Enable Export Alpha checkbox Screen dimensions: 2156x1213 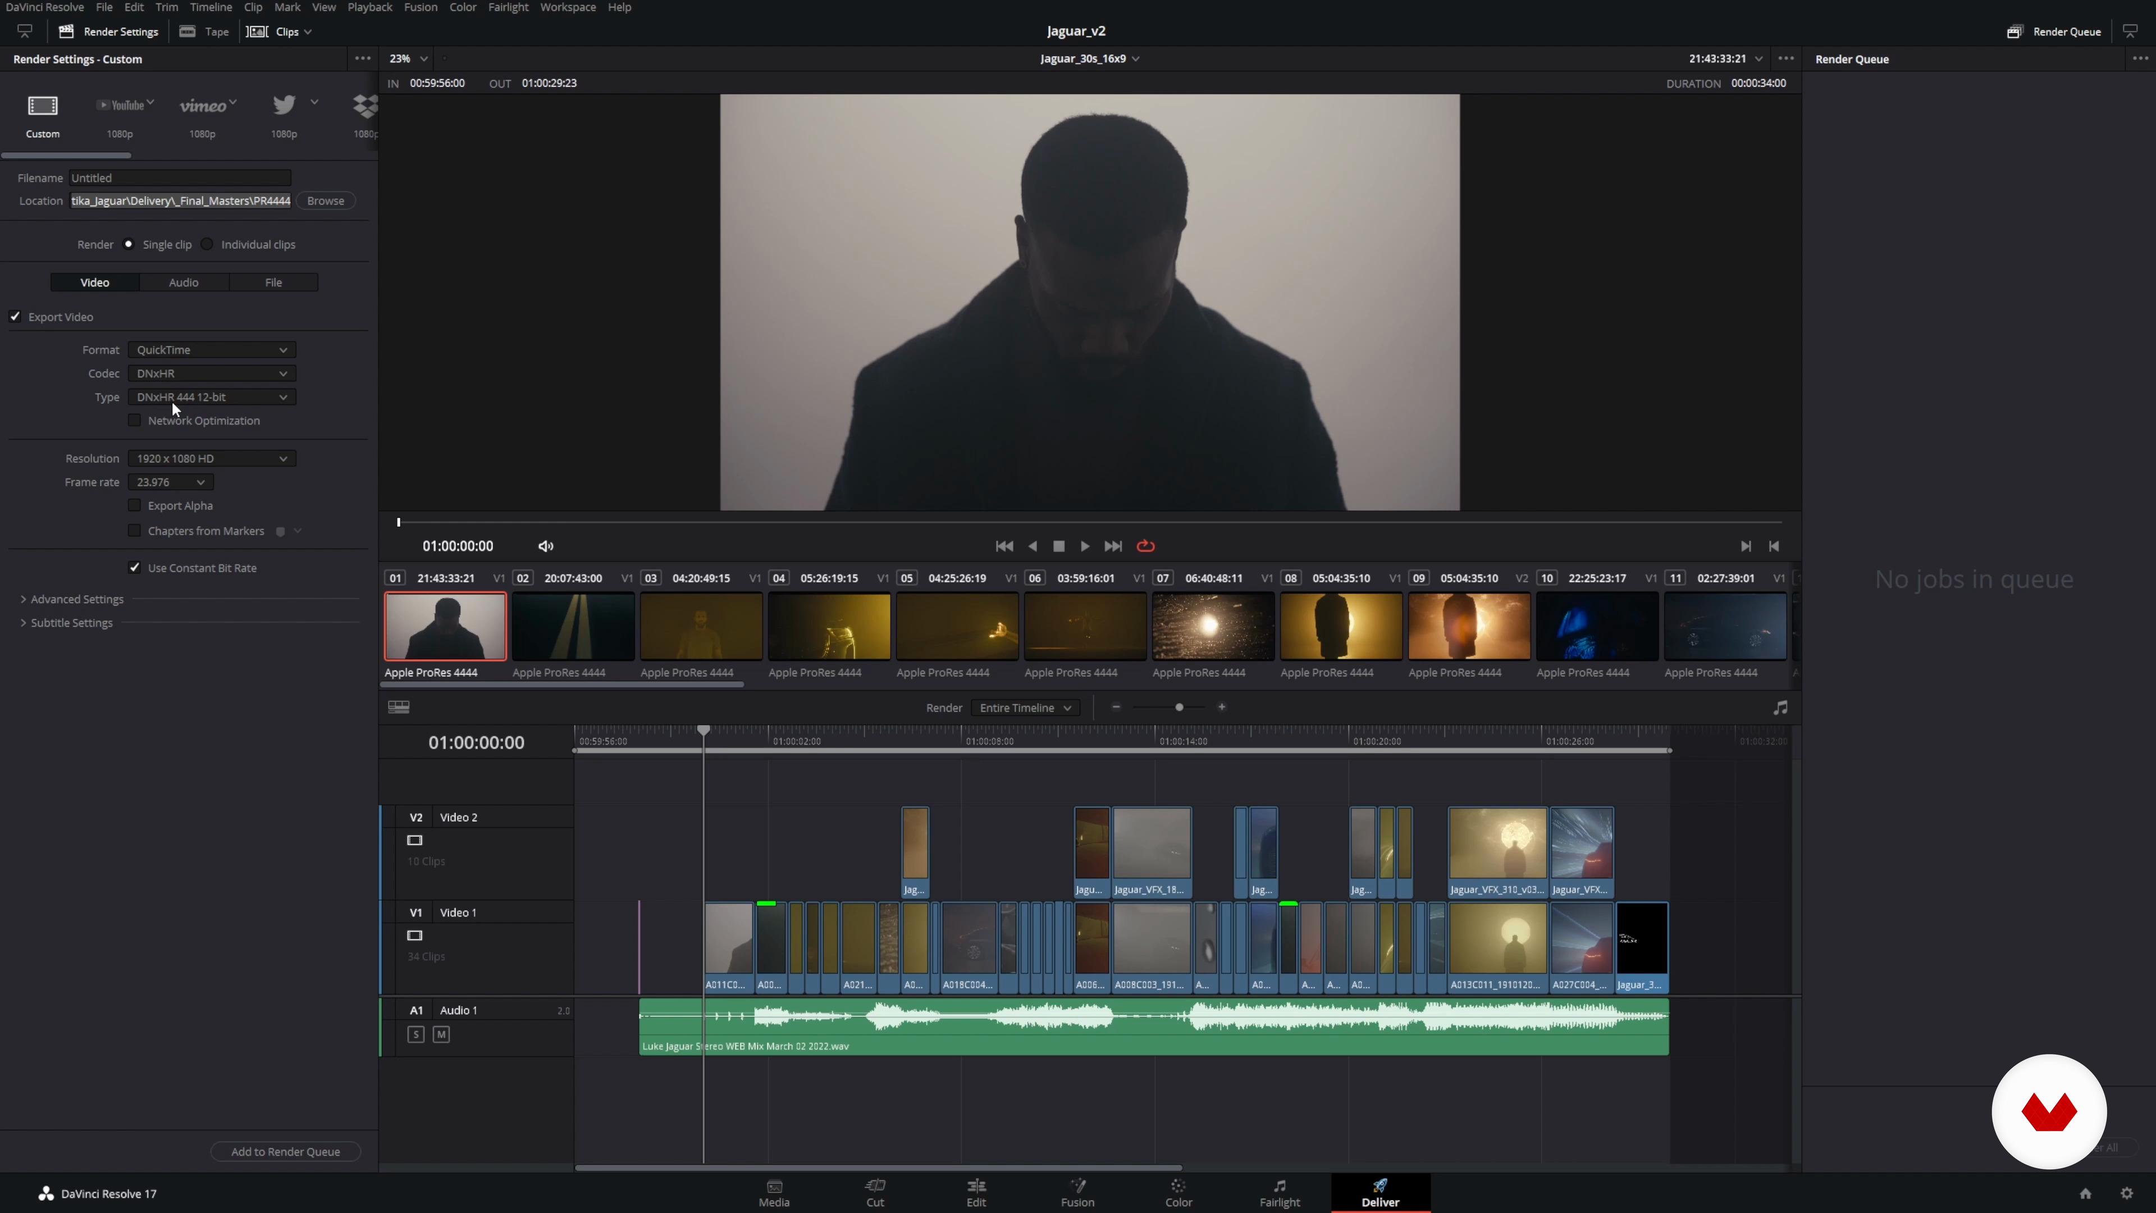pos(134,505)
